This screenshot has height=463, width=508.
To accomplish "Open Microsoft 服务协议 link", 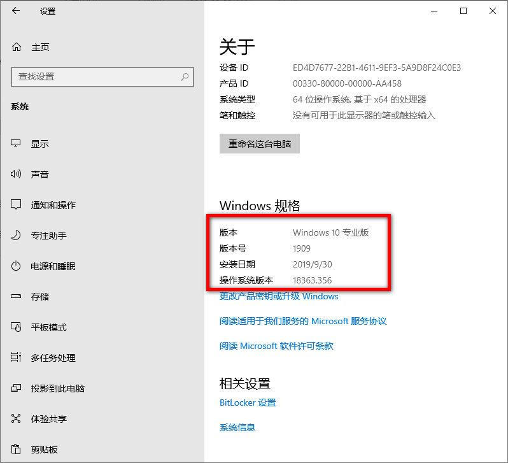I will (x=303, y=321).
